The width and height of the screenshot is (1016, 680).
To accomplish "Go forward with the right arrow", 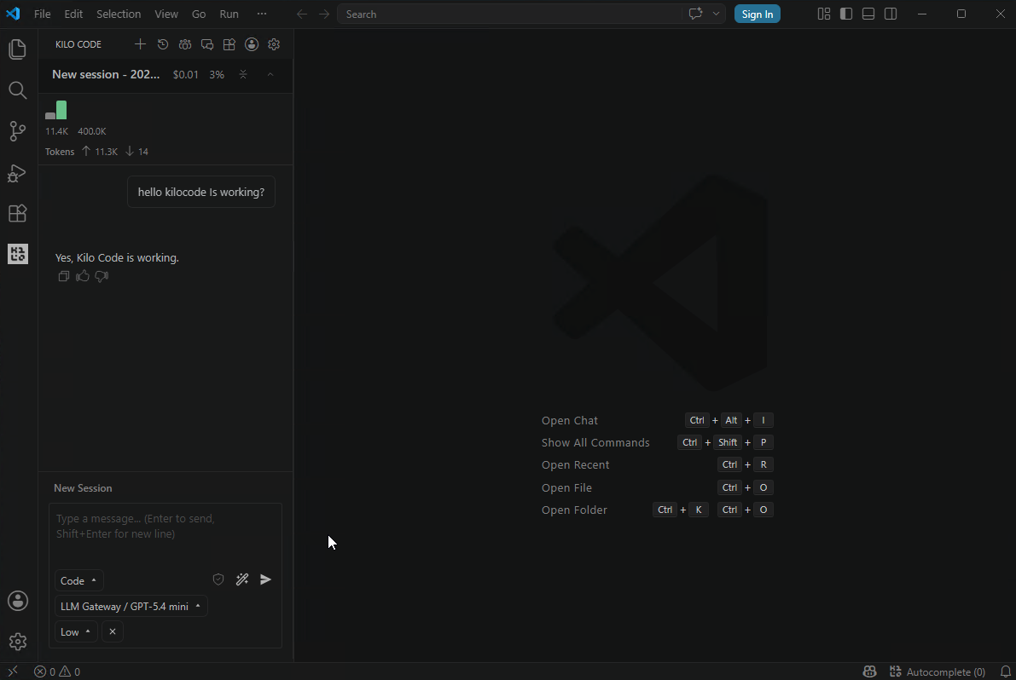I will [x=324, y=14].
